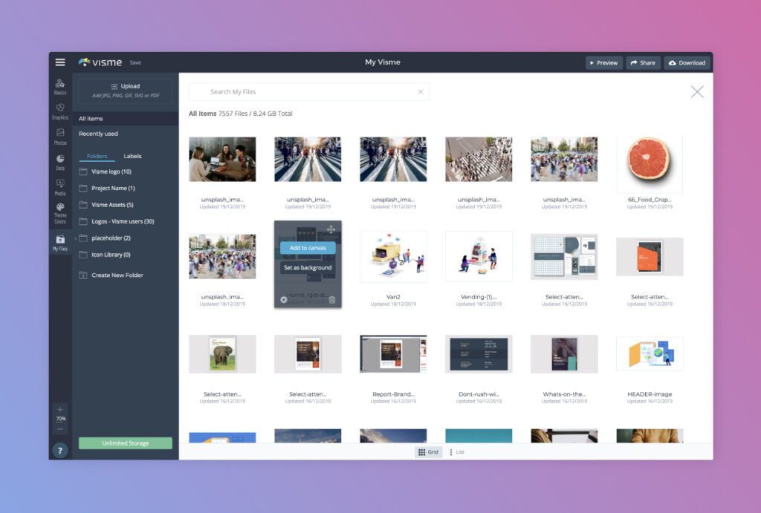Screen dimensions: 761x513
Task: Open the hamburger main menu
Action: [x=60, y=62]
